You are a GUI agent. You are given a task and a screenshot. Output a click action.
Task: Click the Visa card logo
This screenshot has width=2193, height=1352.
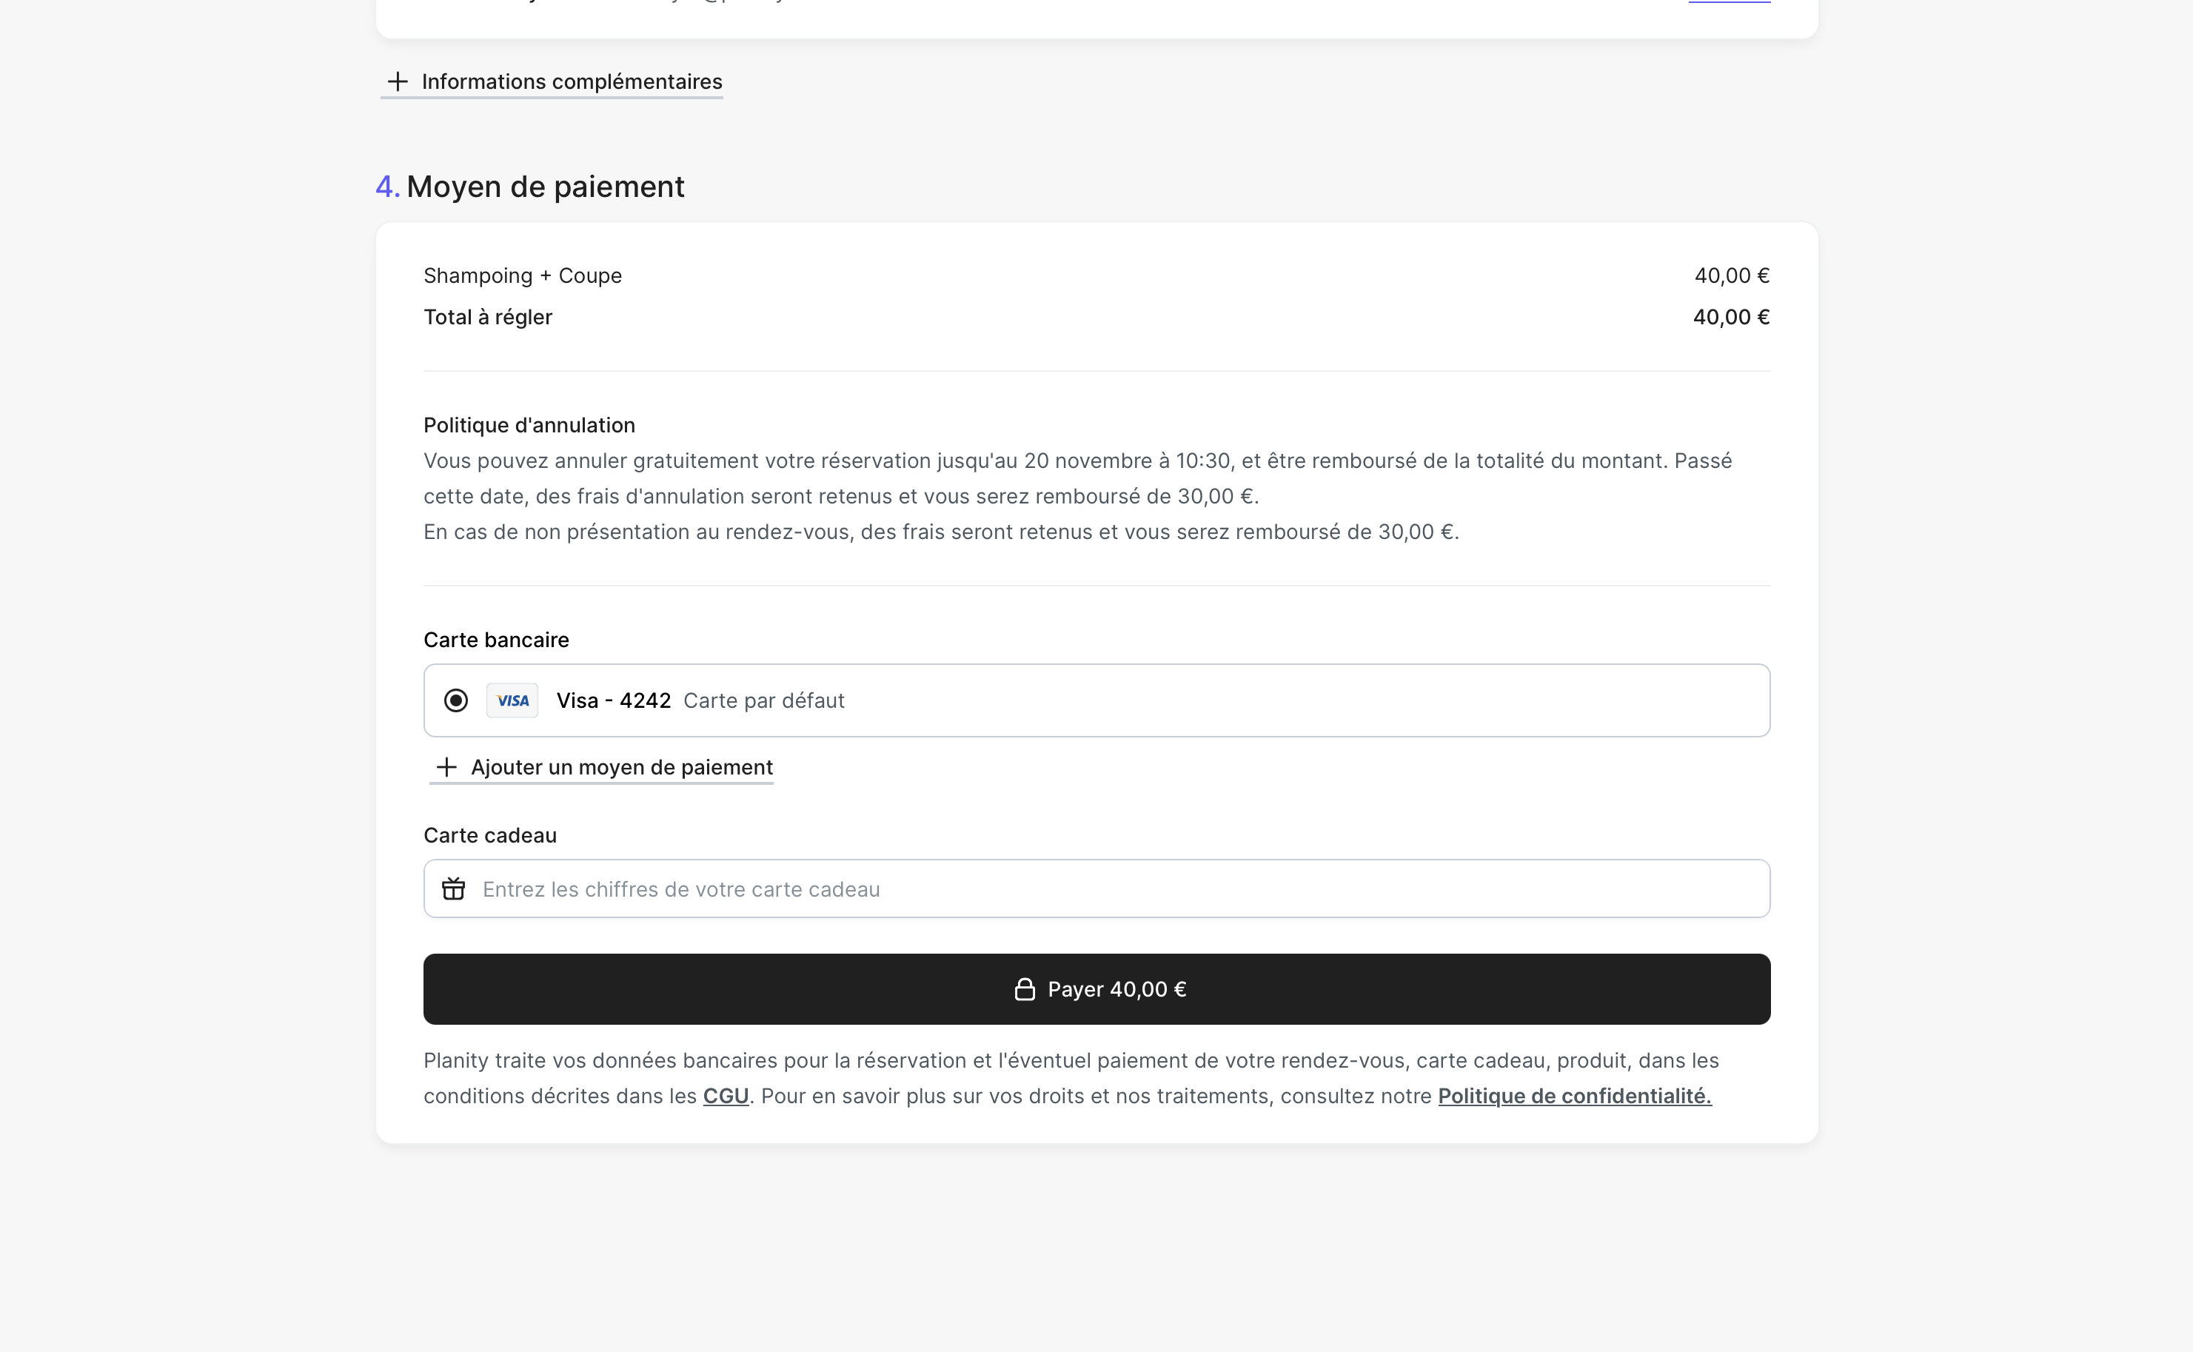[x=512, y=700]
